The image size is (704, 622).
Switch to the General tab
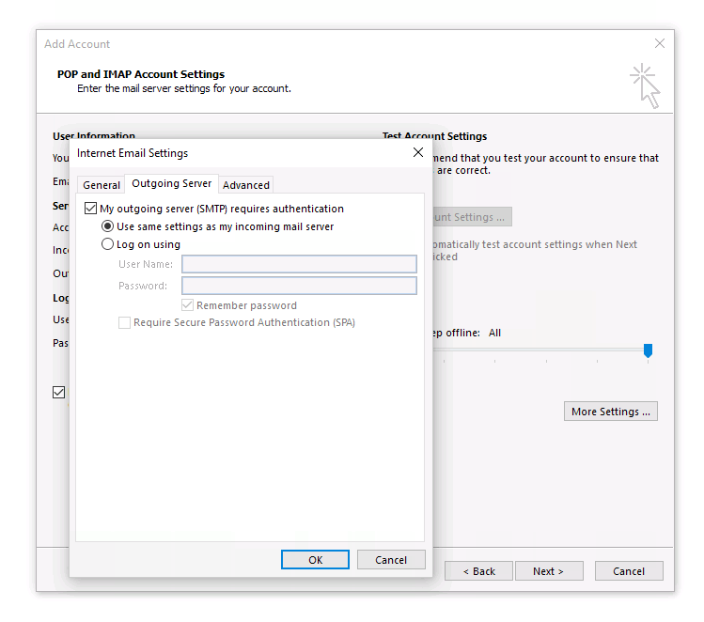[x=102, y=185]
